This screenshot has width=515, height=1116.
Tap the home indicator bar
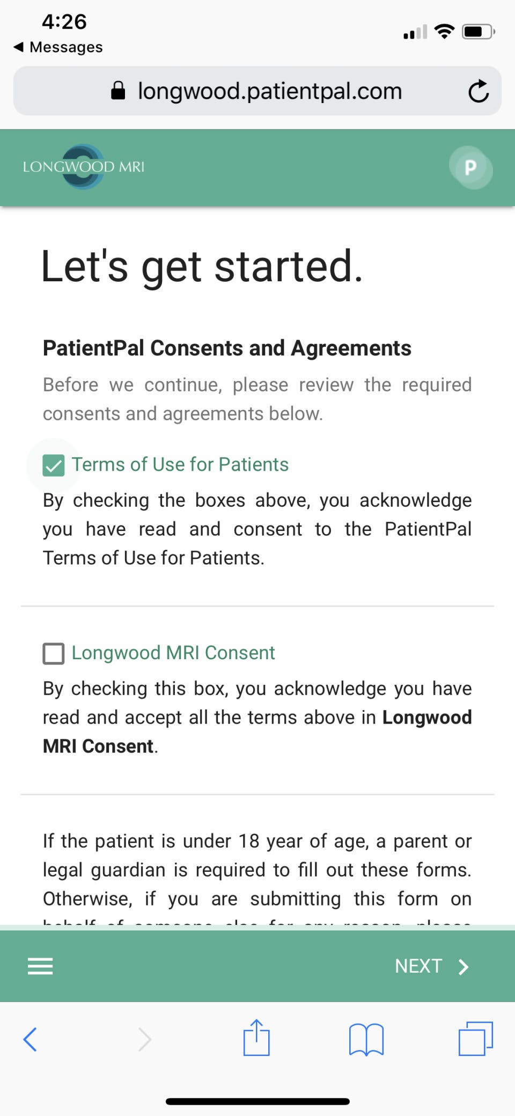tap(257, 1102)
